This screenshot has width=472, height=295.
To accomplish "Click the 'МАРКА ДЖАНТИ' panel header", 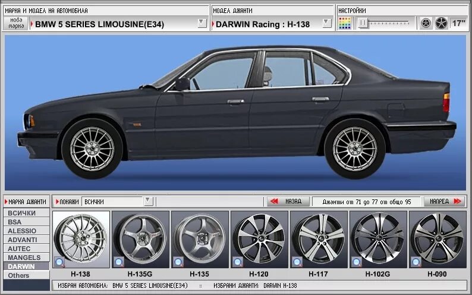I will click(x=27, y=202).
